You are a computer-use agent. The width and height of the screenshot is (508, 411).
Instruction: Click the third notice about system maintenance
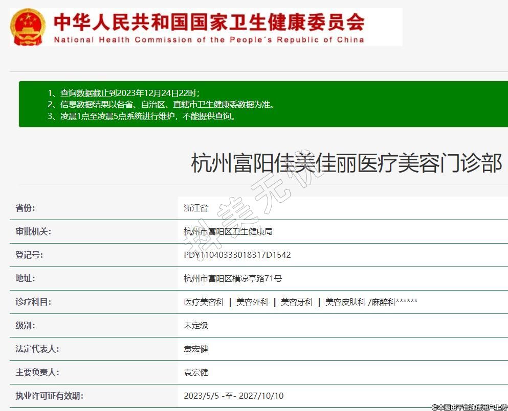(142, 116)
